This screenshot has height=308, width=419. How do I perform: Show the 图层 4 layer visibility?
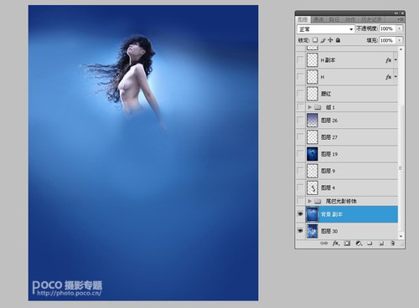pyautogui.click(x=300, y=187)
